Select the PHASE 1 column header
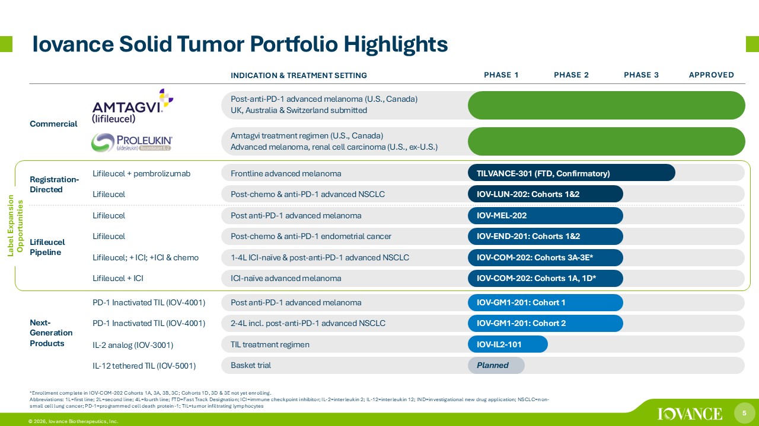 (501, 75)
